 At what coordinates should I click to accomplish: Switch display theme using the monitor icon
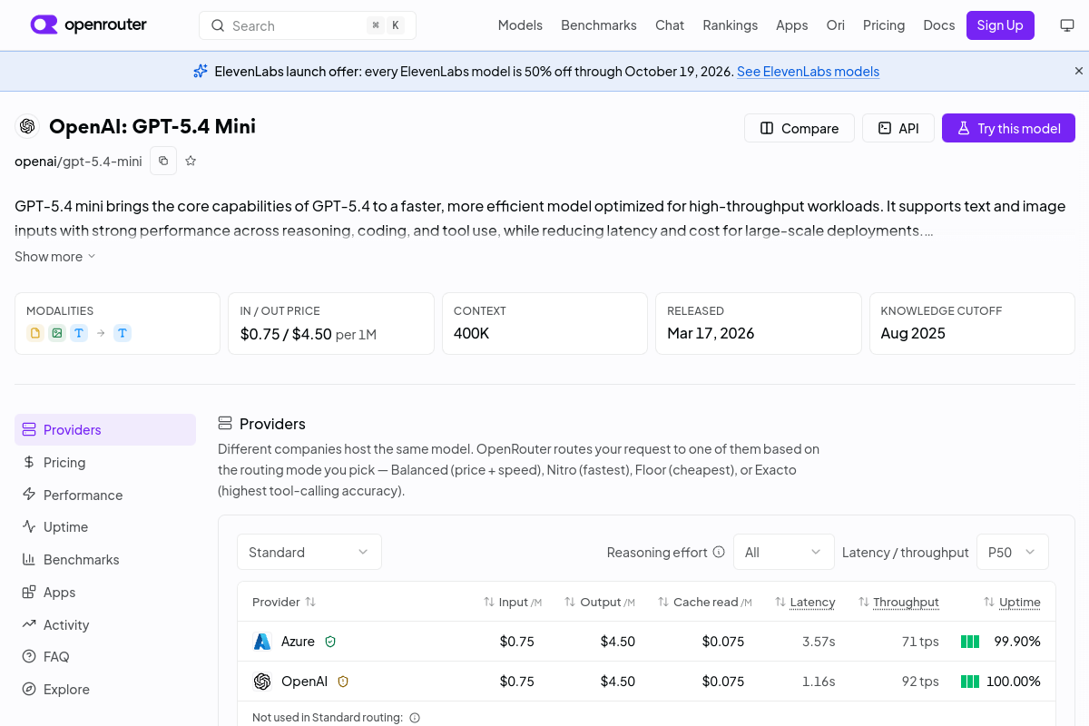coord(1067,25)
